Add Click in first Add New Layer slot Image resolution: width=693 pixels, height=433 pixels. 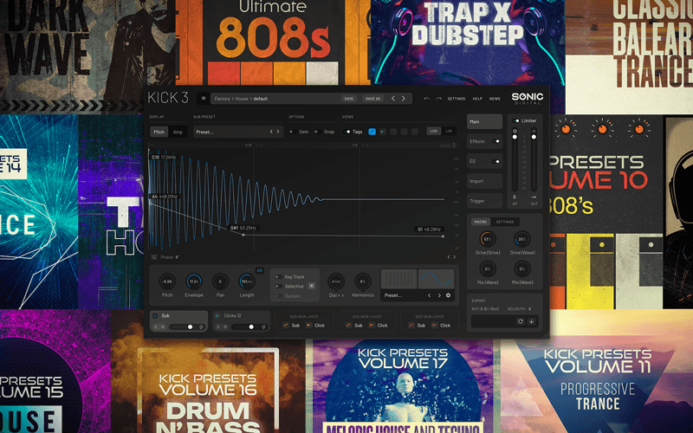315,326
